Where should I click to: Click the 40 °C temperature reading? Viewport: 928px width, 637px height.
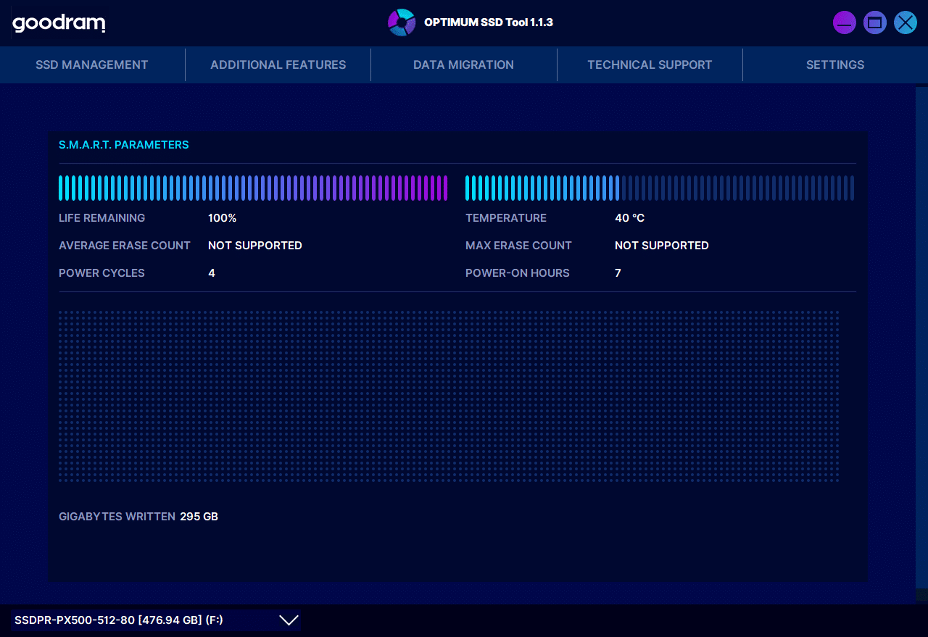(x=629, y=218)
